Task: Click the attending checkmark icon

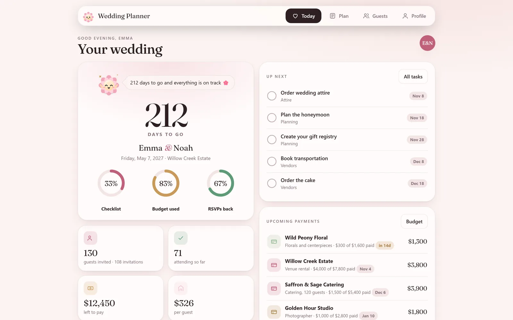Action: (181, 238)
